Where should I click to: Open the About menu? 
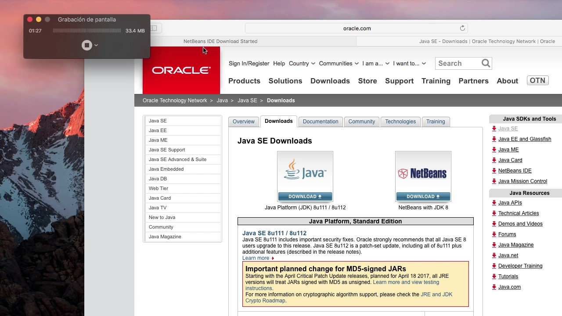(x=507, y=81)
